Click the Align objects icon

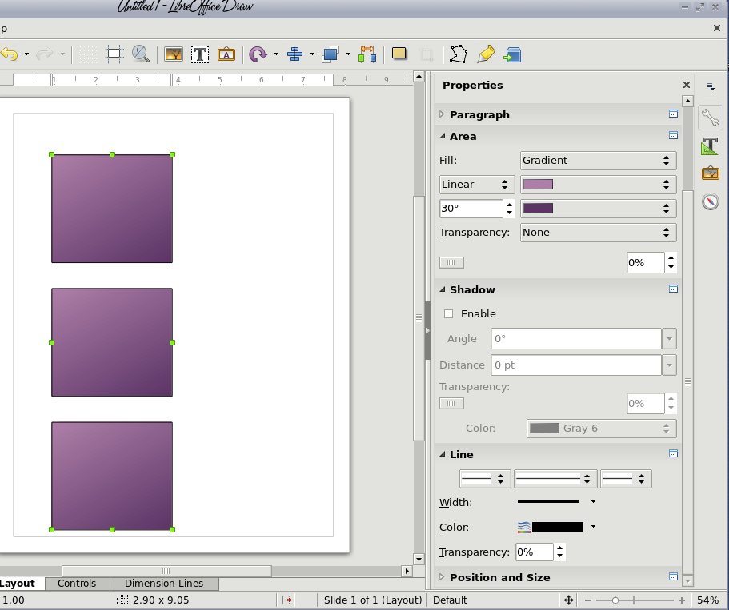coord(295,54)
